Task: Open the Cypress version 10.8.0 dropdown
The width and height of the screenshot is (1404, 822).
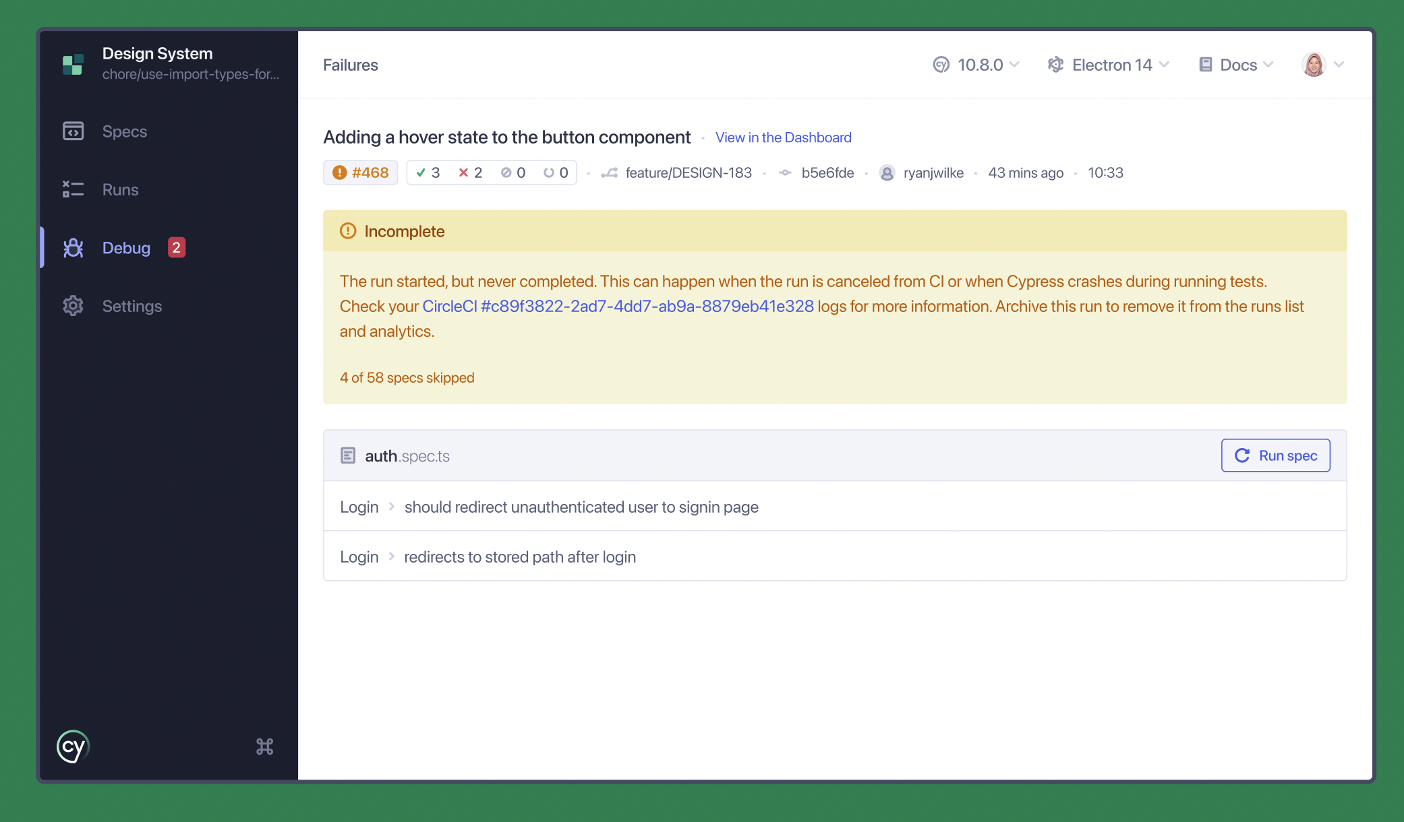Action: point(975,64)
